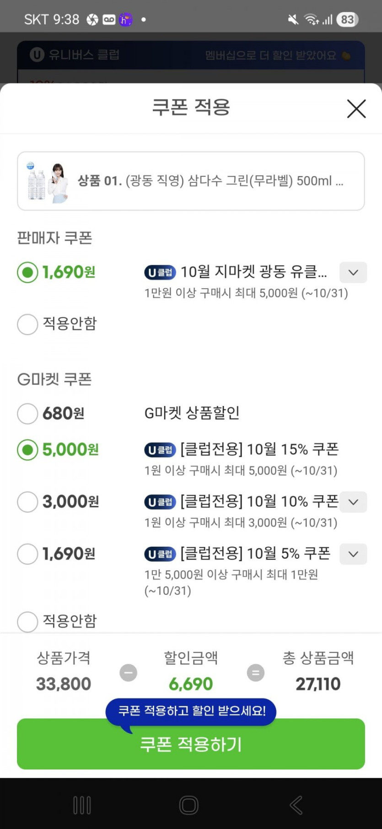Close the 쿠폰 적용 coupon dialog
Screen dimensions: 382x829
coord(356,109)
